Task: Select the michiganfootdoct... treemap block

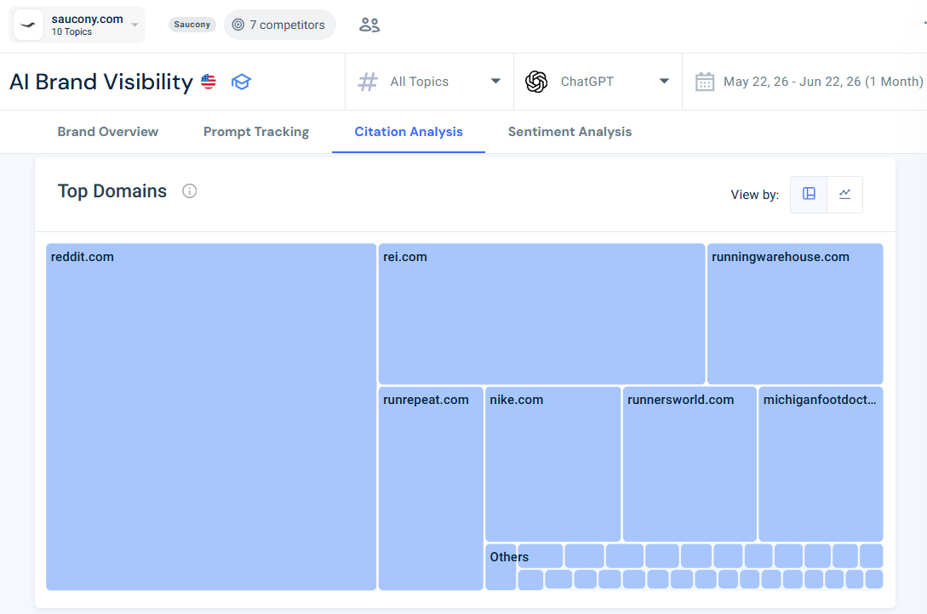Action: 821,464
